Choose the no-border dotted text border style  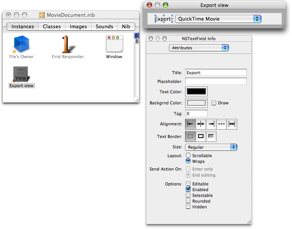pyautogui.click(x=190, y=136)
